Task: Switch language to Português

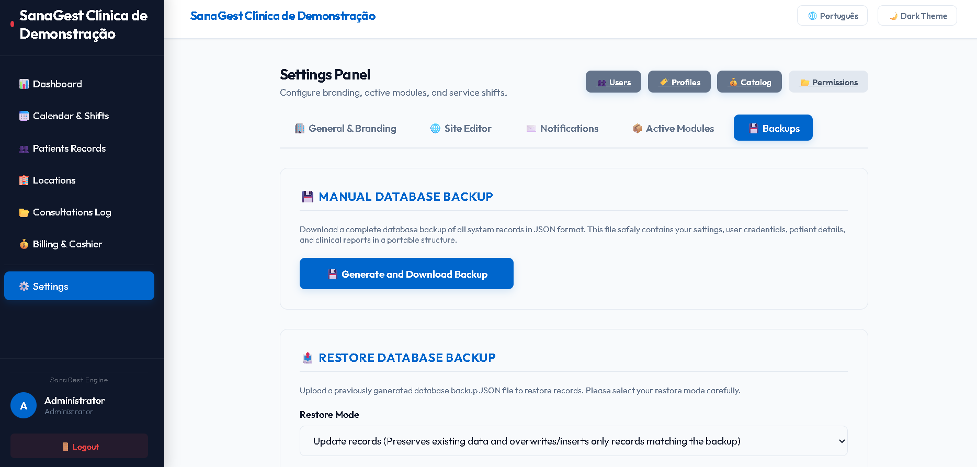Action: pyautogui.click(x=832, y=16)
